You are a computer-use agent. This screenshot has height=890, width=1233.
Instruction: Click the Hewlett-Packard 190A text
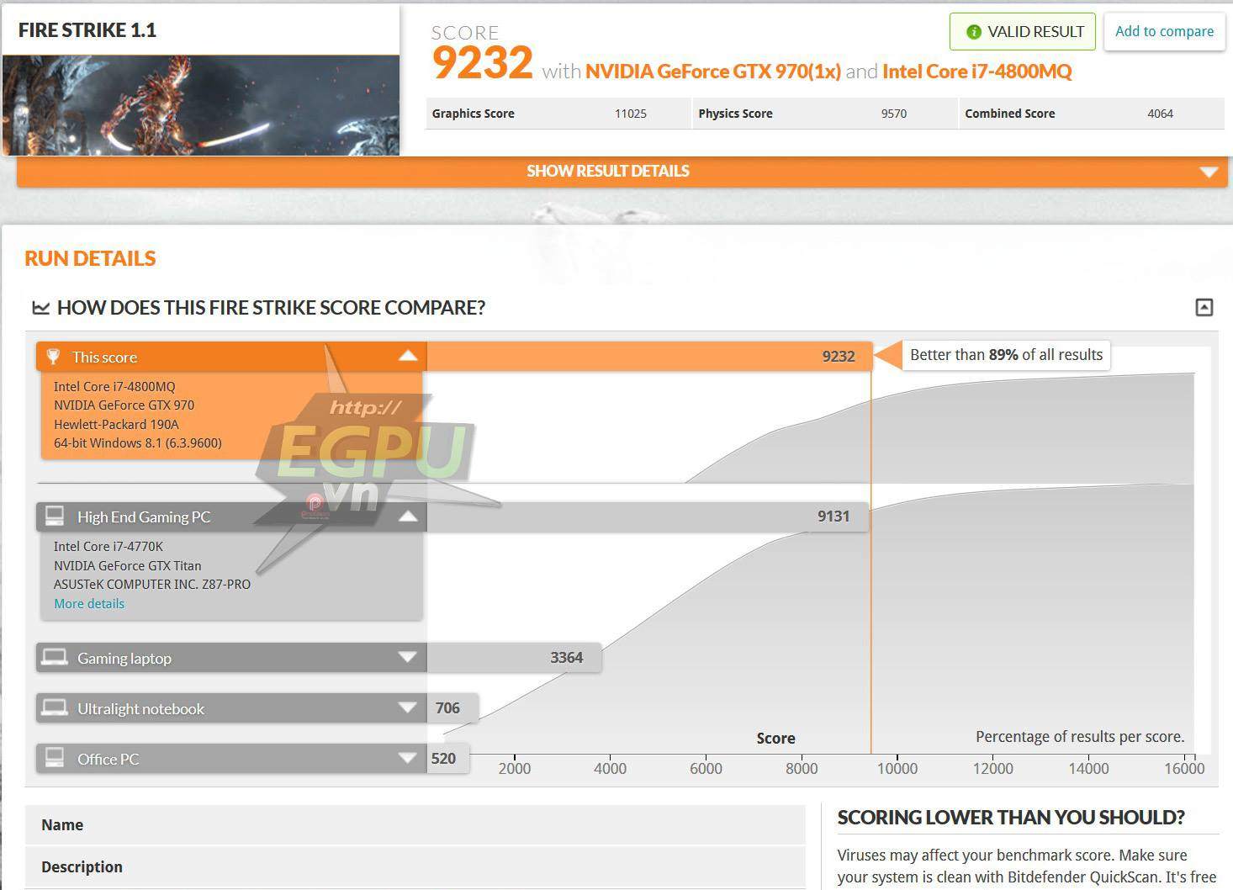click(116, 424)
